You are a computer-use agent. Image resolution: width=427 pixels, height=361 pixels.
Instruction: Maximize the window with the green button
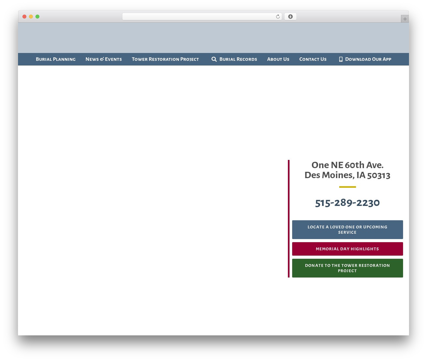pyautogui.click(x=37, y=17)
